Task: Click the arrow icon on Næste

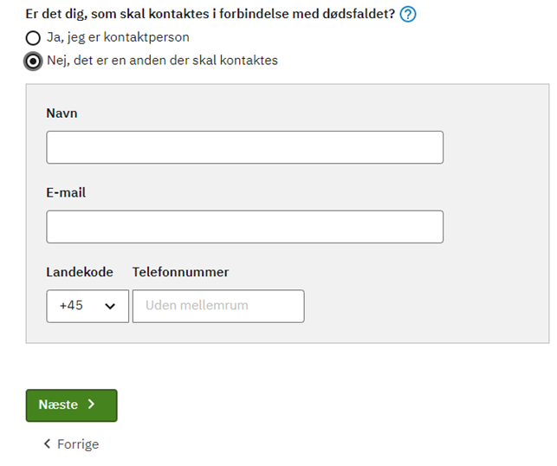Action: coord(91,405)
